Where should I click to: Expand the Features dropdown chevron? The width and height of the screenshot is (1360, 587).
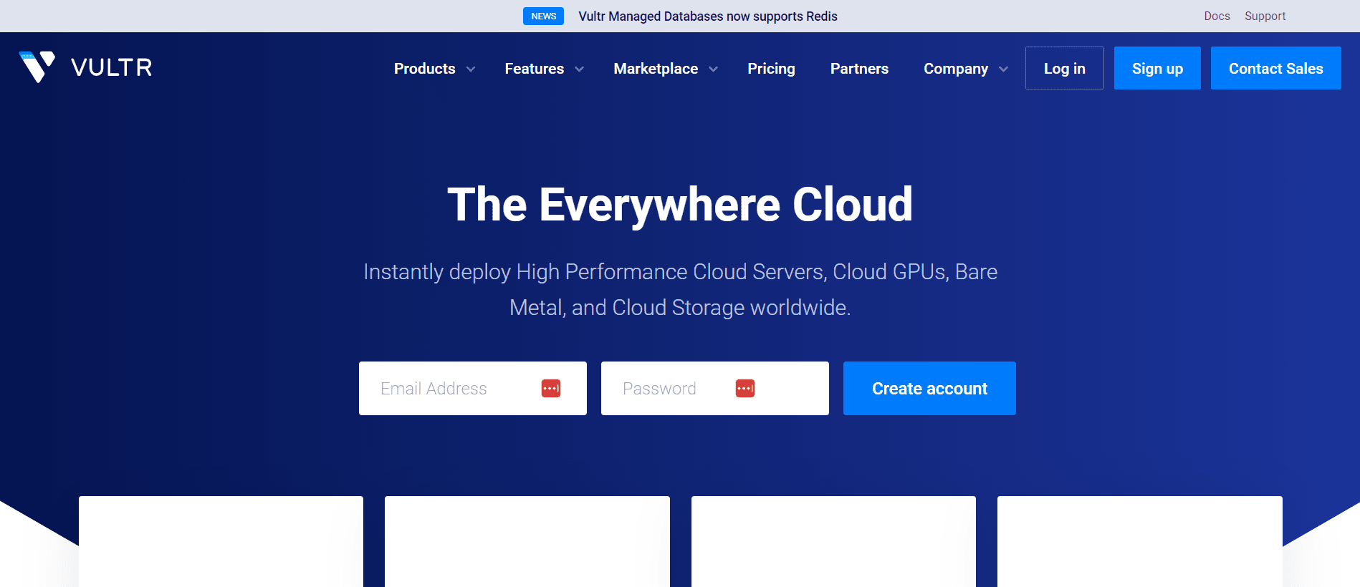pos(580,69)
